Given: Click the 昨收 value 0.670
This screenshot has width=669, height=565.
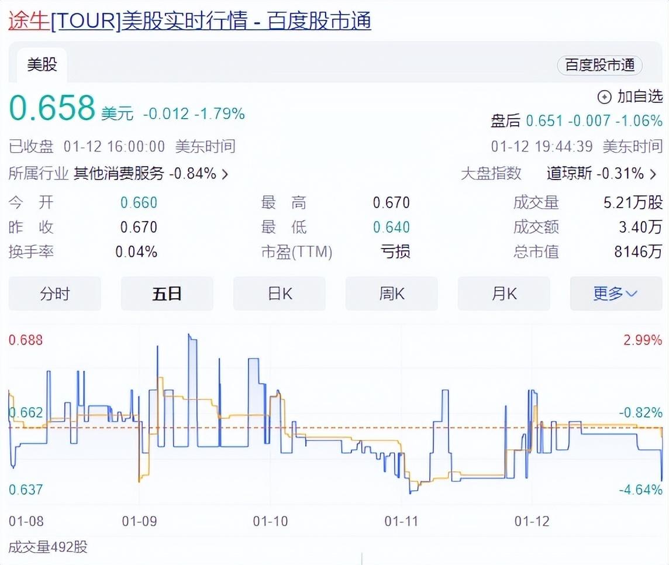Looking at the screenshot, I should (139, 227).
